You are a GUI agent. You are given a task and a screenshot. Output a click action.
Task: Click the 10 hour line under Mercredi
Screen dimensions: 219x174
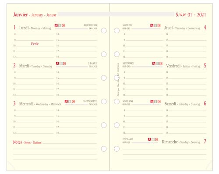tap(33, 121)
